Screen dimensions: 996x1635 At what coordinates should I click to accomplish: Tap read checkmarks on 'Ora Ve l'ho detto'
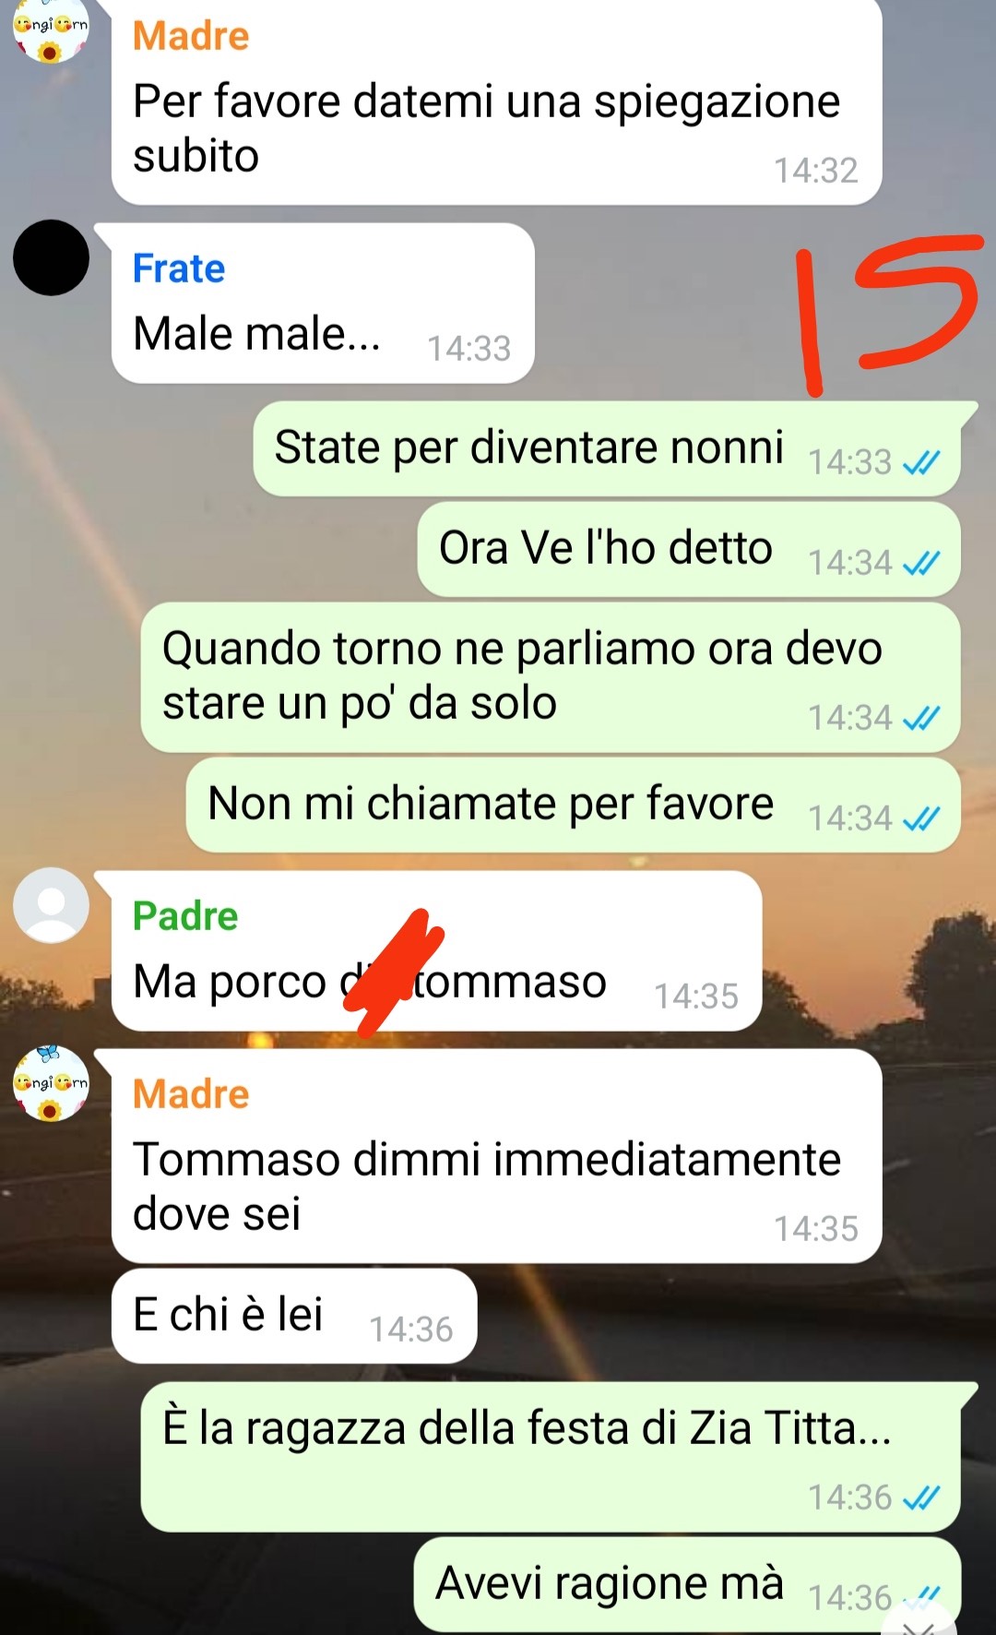tap(920, 562)
